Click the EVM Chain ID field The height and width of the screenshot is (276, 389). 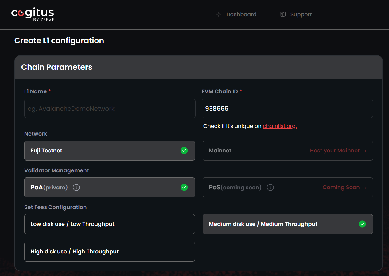coord(288,108)
